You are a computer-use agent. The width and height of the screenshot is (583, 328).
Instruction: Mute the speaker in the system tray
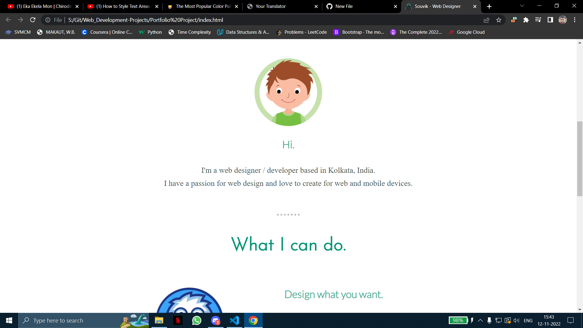516,320
